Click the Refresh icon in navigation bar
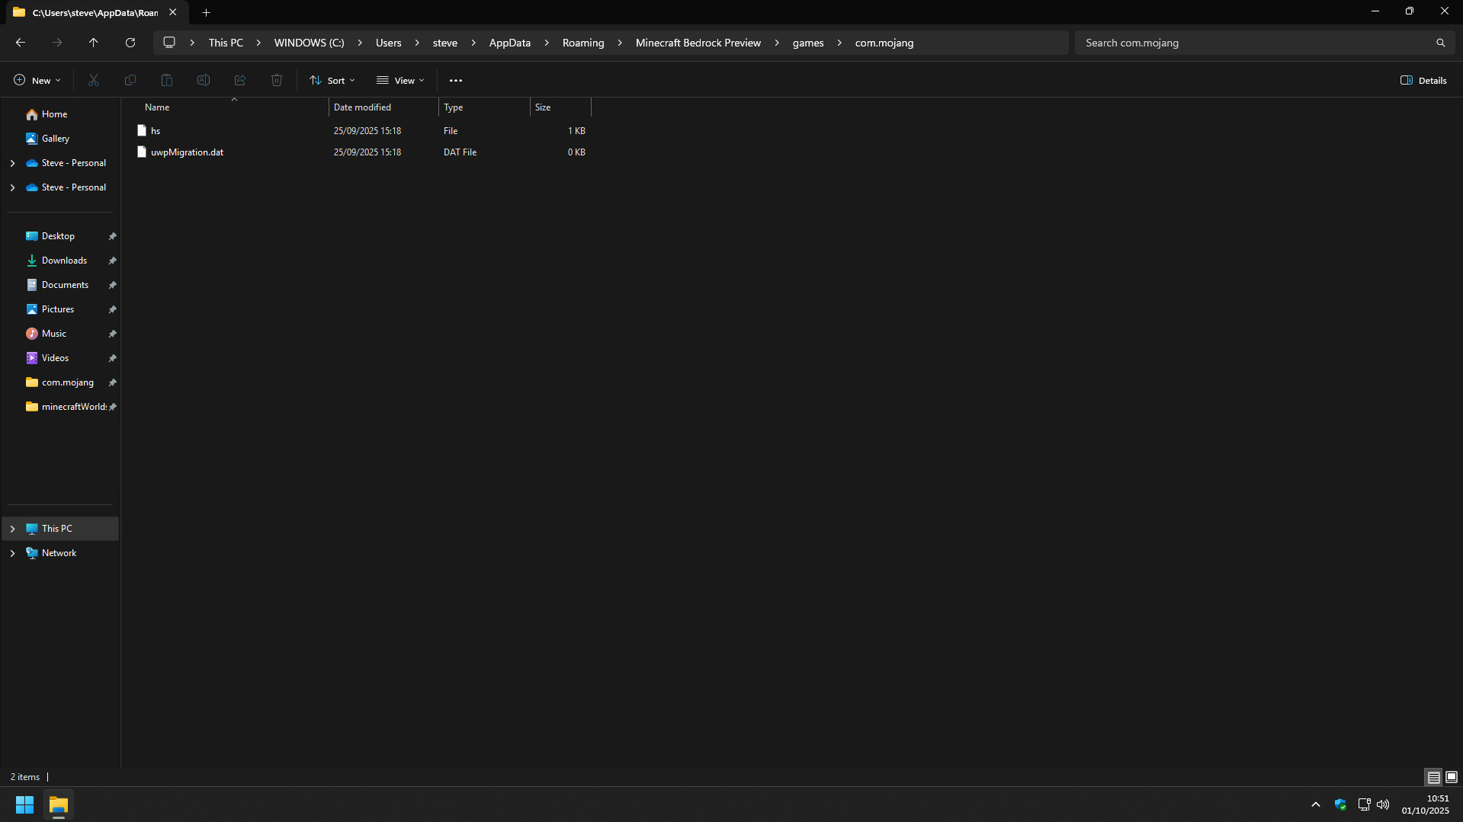The image size is (1463, 822). click(x=130, y=43)
